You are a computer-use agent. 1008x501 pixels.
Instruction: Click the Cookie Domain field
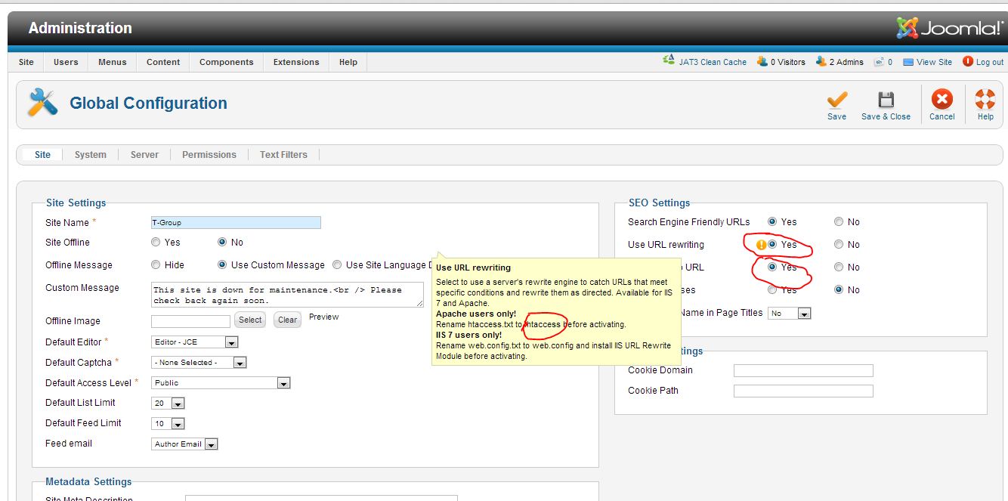tap(803, 370)
